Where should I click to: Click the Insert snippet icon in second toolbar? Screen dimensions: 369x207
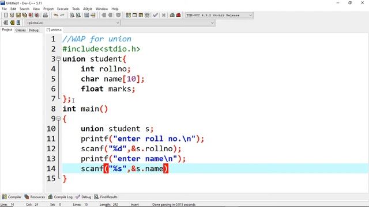6,23
